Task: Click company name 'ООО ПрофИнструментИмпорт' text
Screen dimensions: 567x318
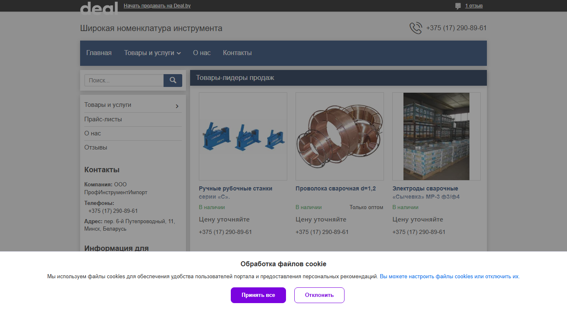Action: [116, 188]
